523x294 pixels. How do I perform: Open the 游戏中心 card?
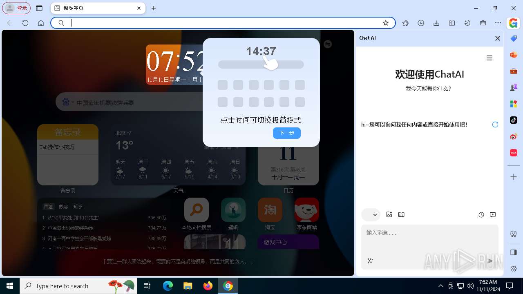coord(288,242)
